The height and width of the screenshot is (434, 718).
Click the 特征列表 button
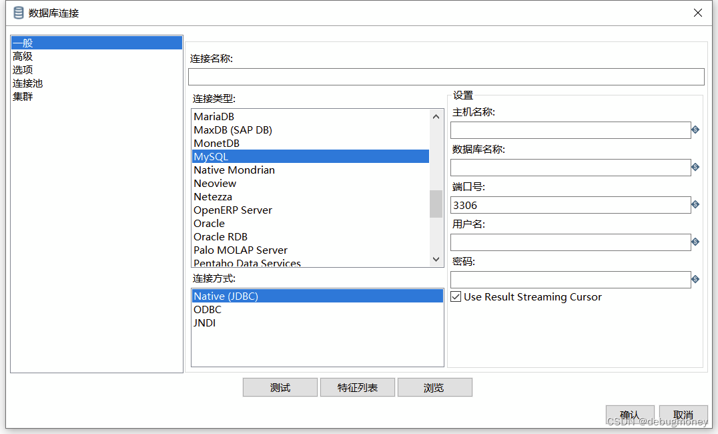(357, 387)
